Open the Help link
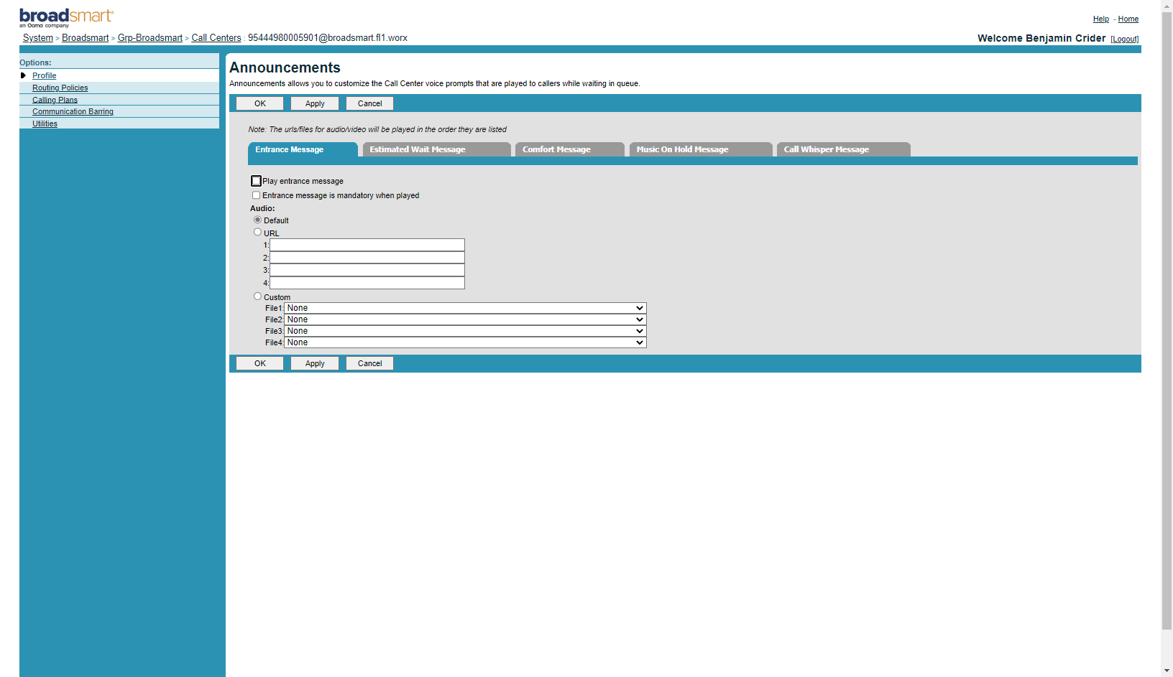 (1101, 19)
